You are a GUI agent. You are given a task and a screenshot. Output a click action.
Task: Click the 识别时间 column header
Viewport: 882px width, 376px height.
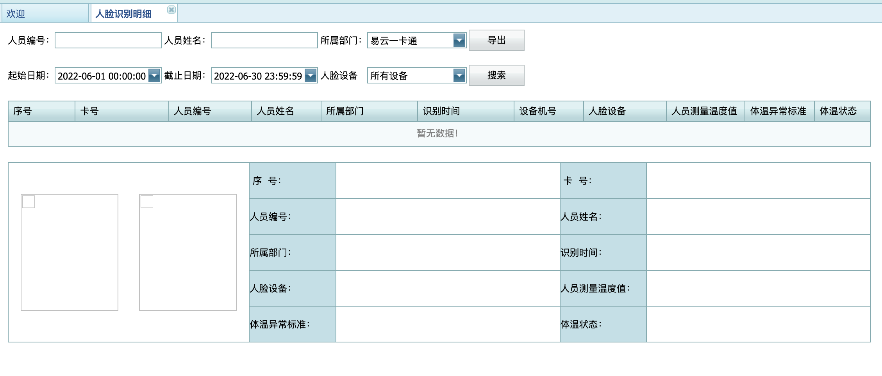(x=466, y=111)
